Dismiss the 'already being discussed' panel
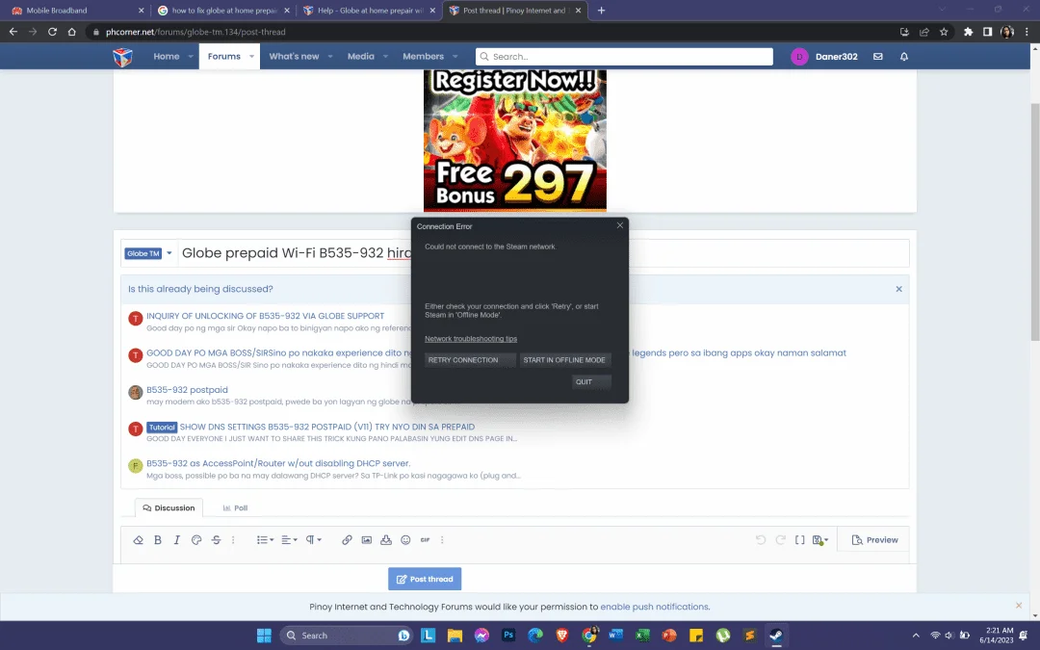 coord(898,289)
